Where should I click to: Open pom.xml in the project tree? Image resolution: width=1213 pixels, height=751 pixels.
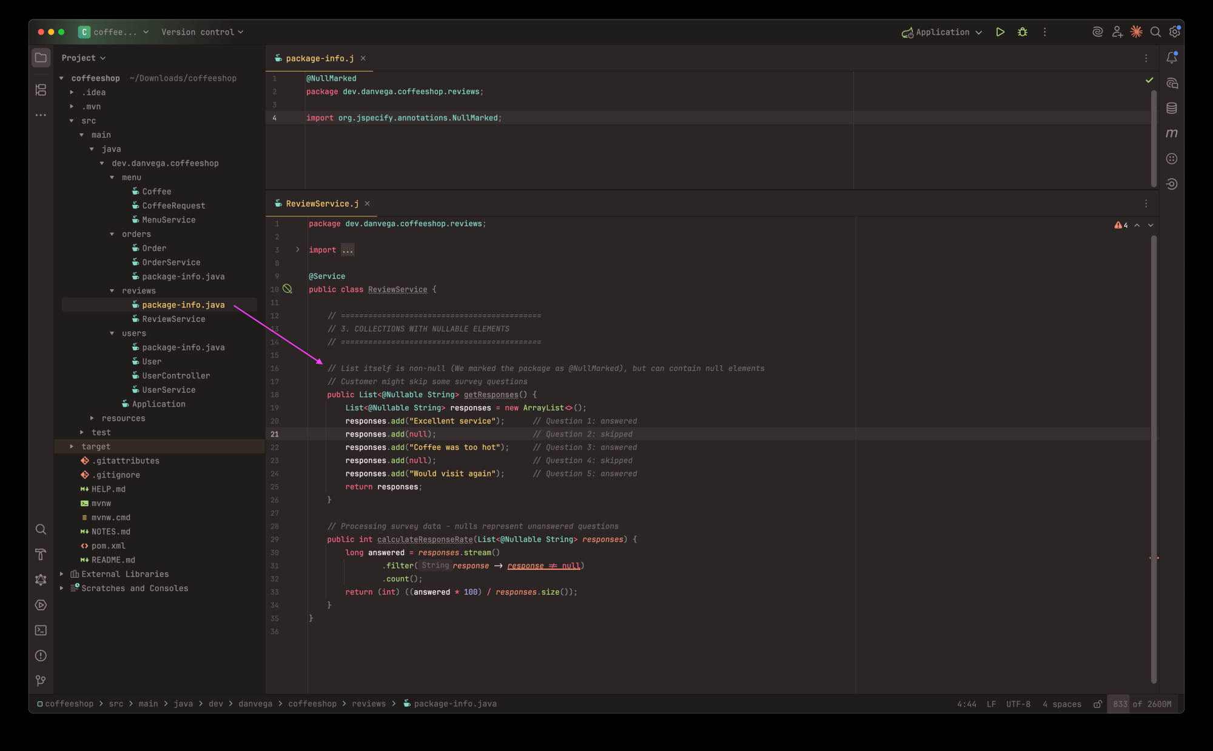109,546
